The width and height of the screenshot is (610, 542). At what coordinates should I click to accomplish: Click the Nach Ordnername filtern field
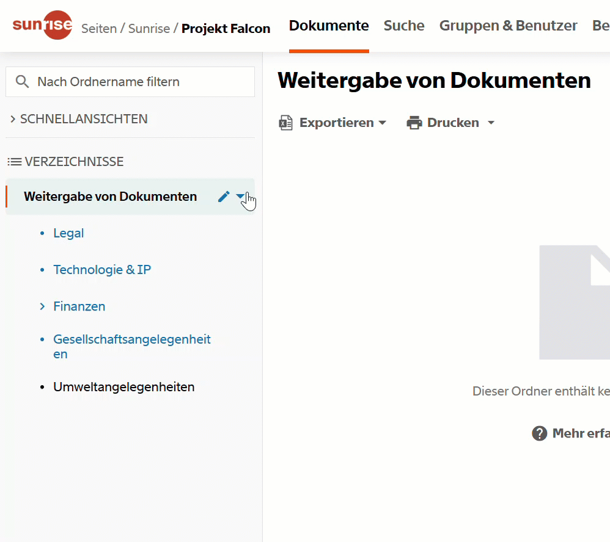point(130,82)
